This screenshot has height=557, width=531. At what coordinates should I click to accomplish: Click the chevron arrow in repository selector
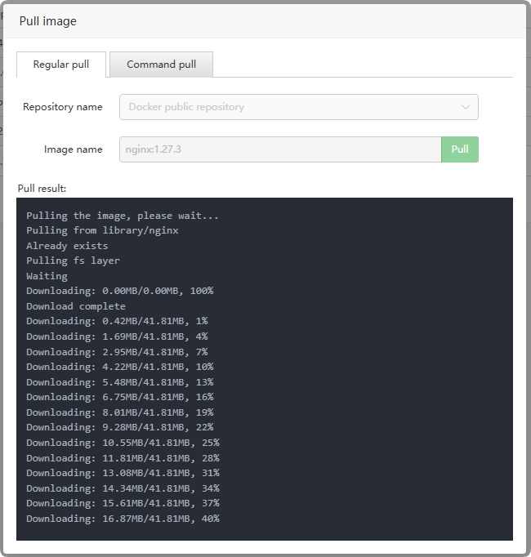click(x=466, y=107)
